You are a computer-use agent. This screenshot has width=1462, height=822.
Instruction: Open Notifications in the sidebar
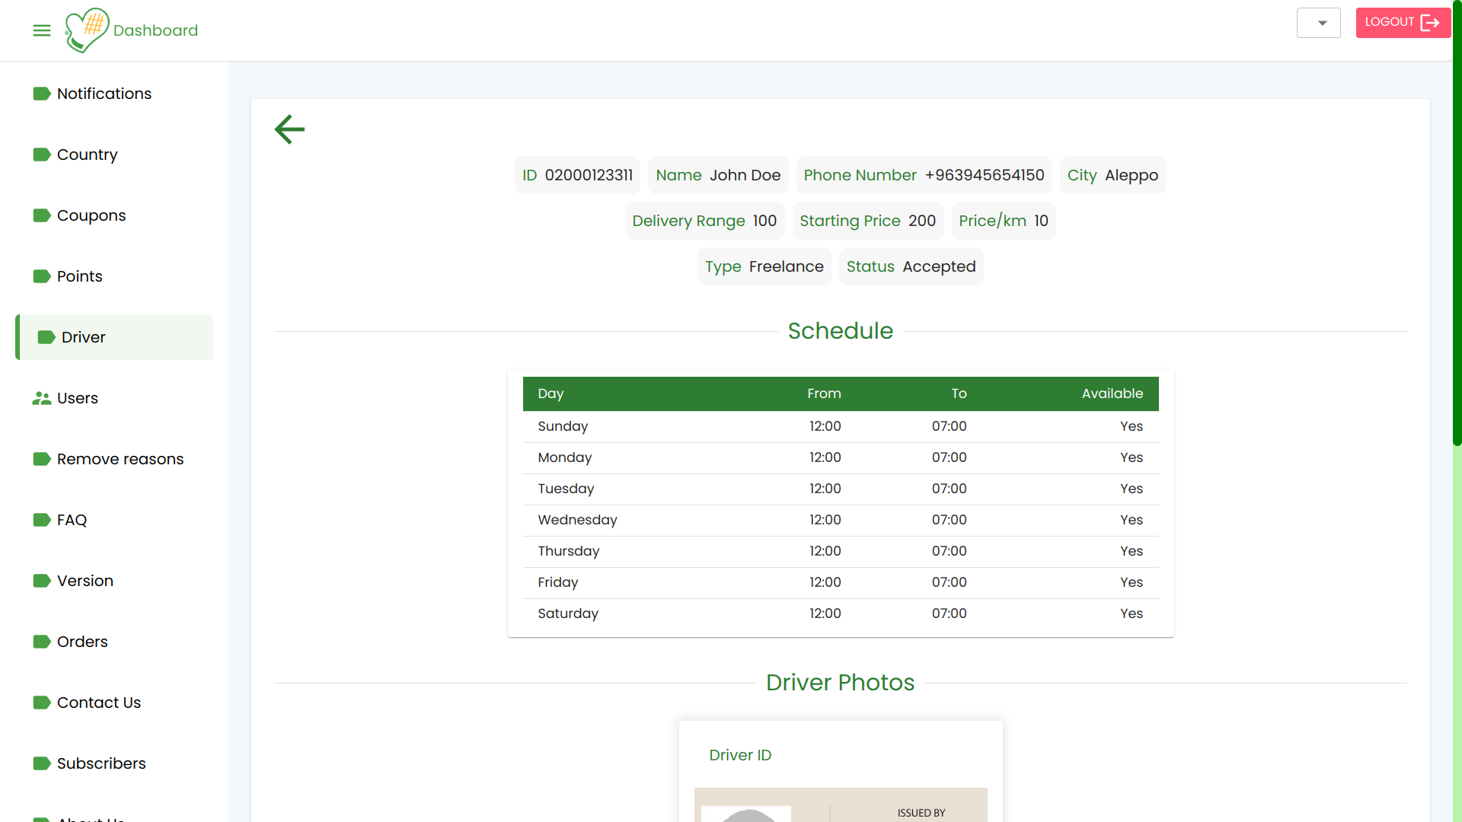pyautogui.click(x=114, y=94)
